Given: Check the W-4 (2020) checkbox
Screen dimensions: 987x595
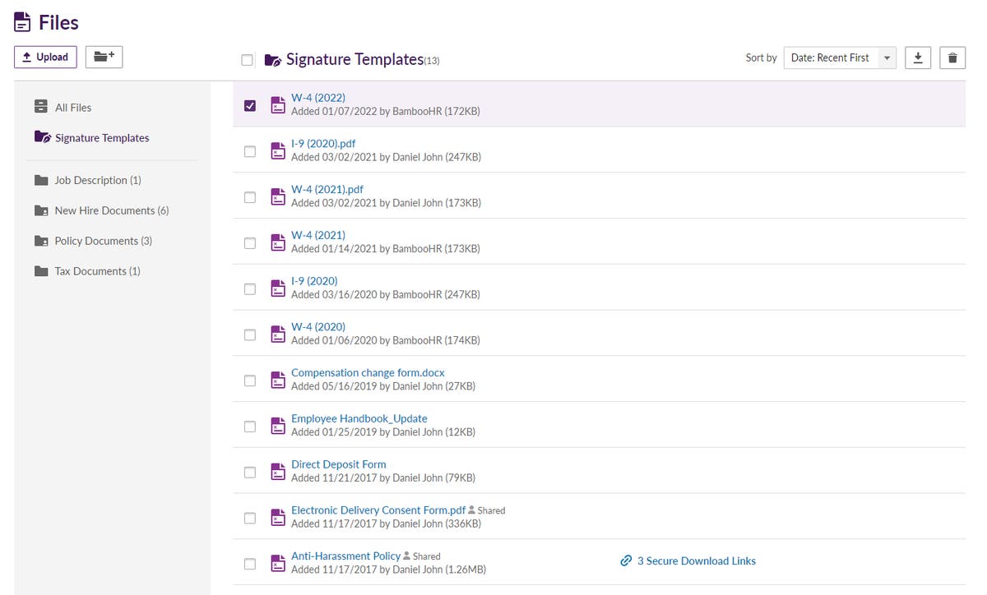Looking at the screenshot, I should click(250, 334).
